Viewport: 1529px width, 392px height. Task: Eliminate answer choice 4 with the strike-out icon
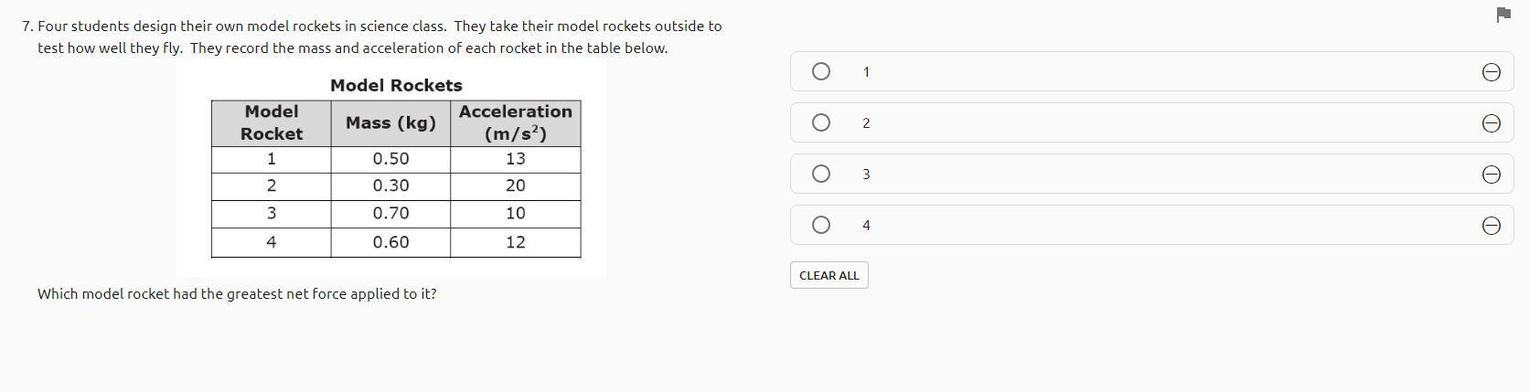[x=1491, y=226]
